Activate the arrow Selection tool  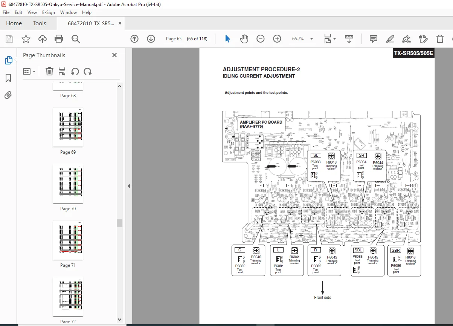[227, 39]
